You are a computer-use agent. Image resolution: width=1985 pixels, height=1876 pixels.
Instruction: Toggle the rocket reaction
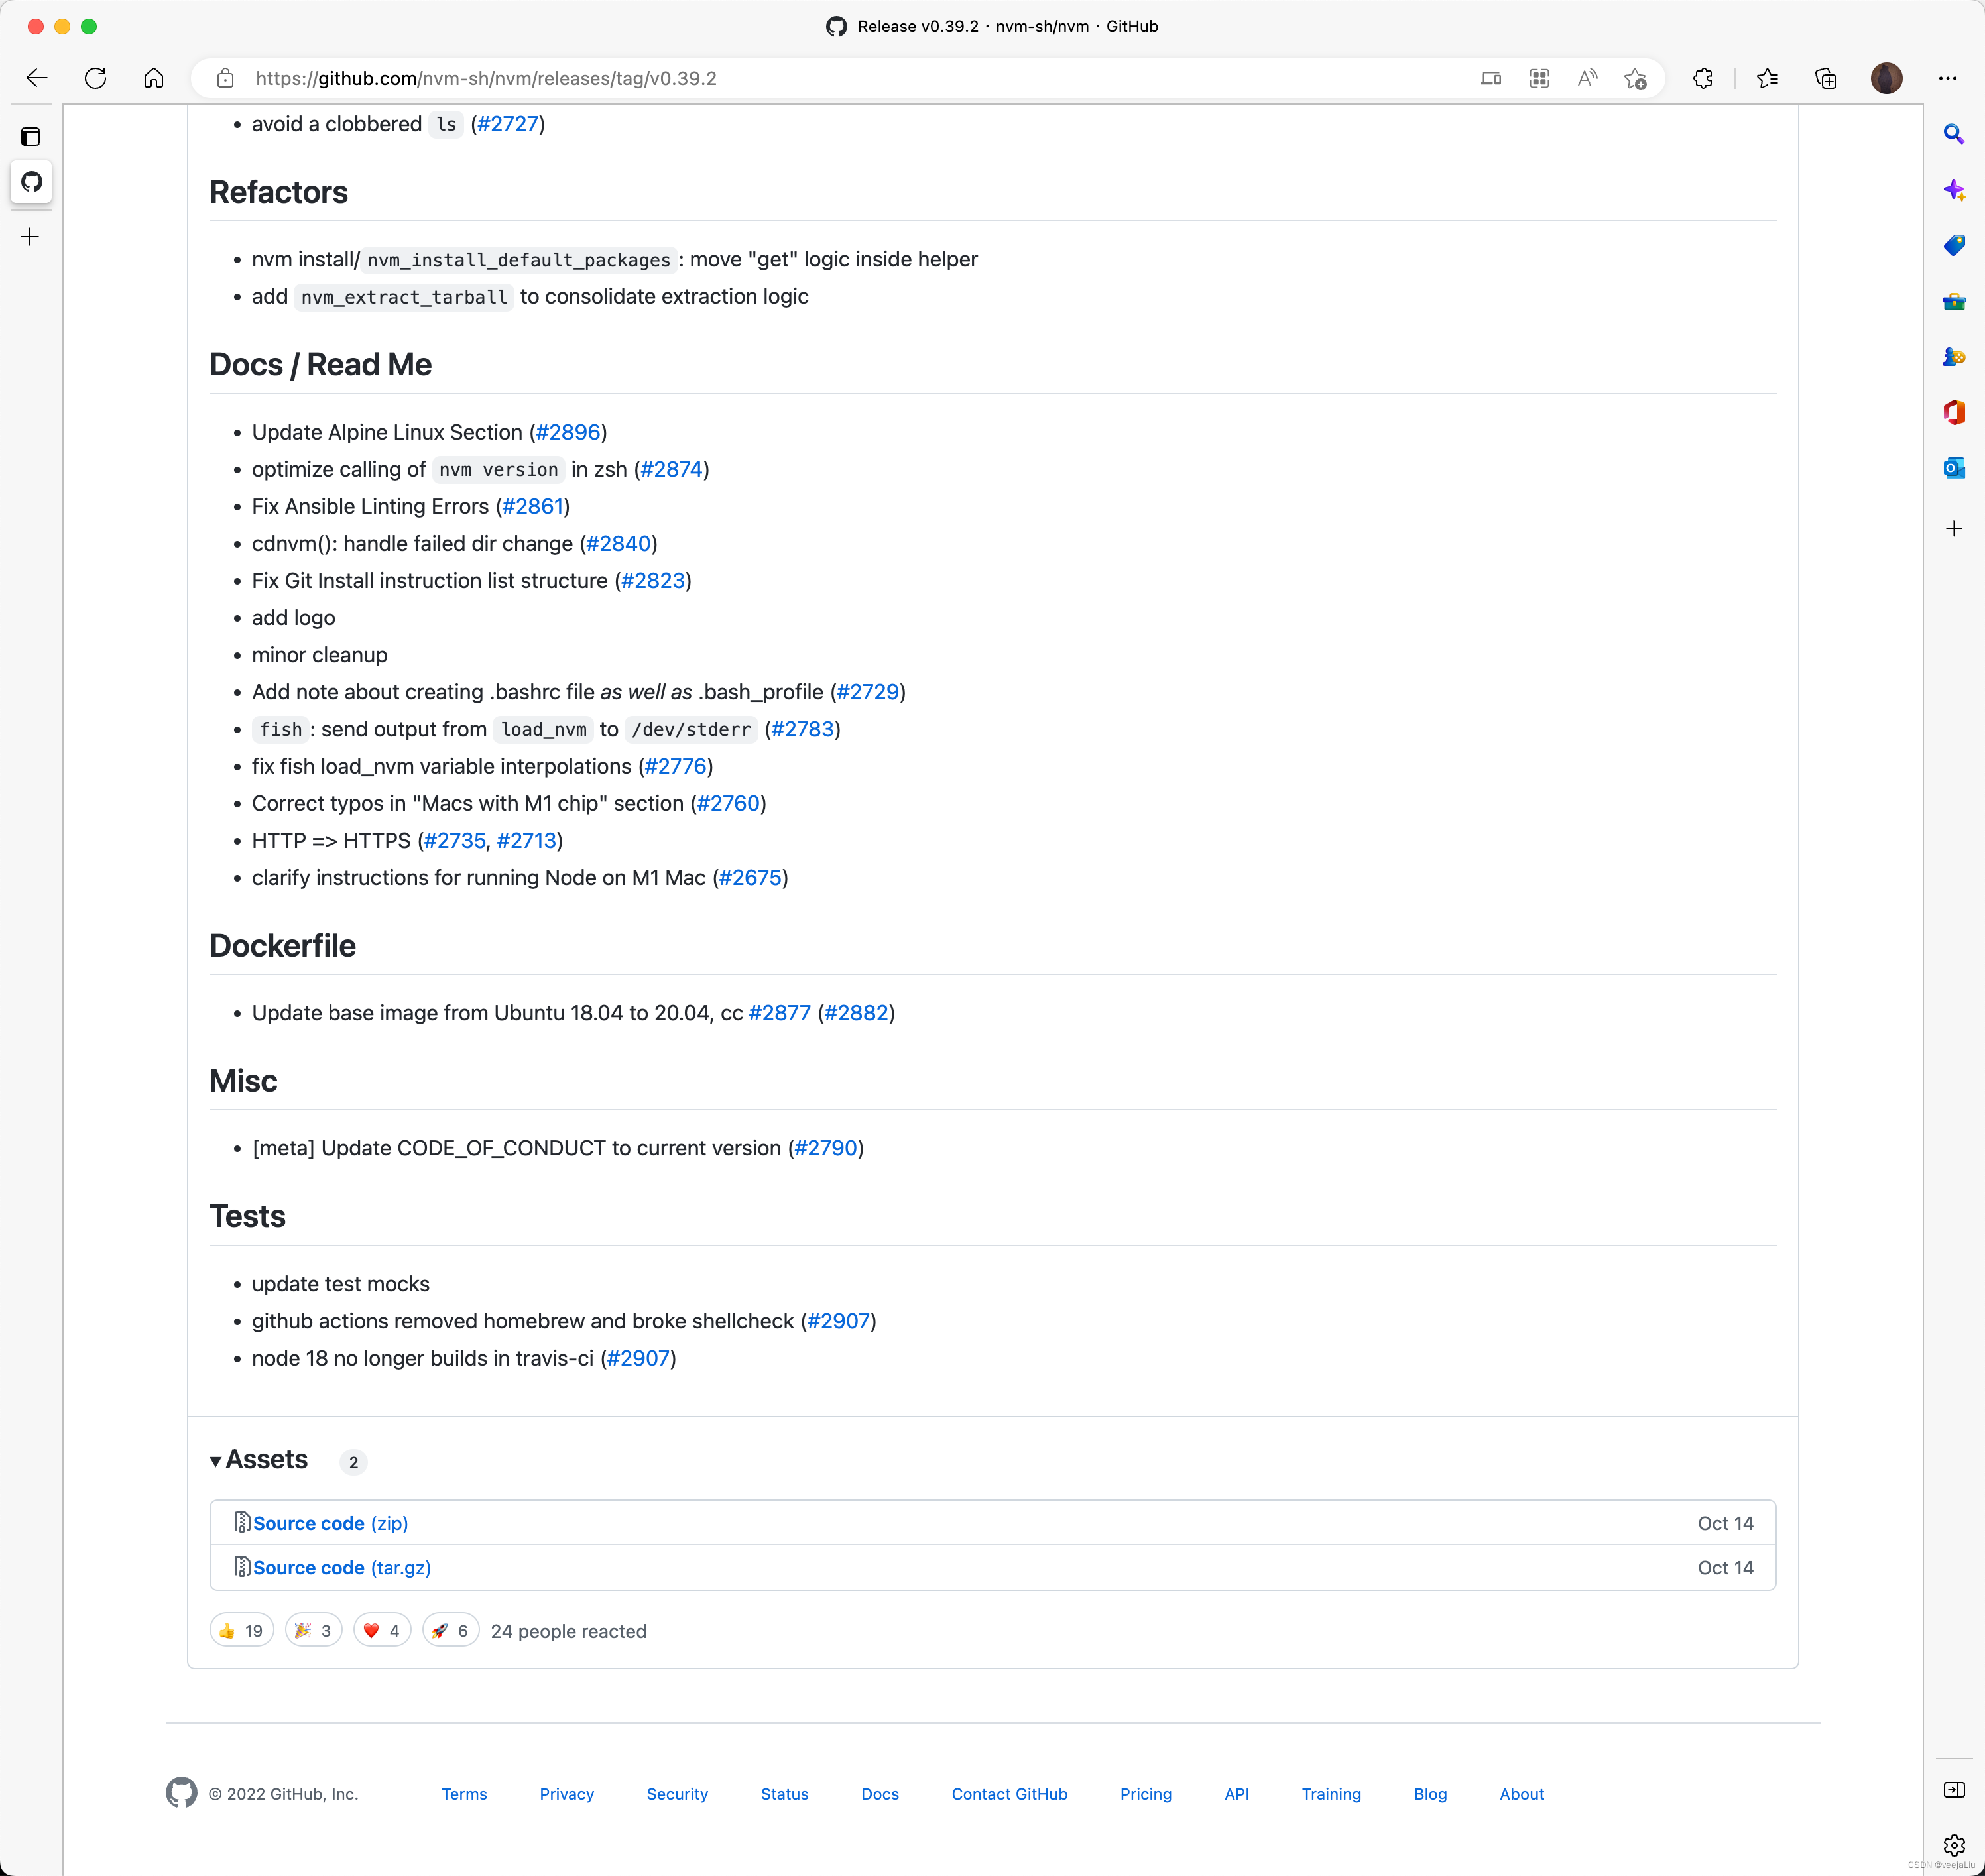point(450,1631)
